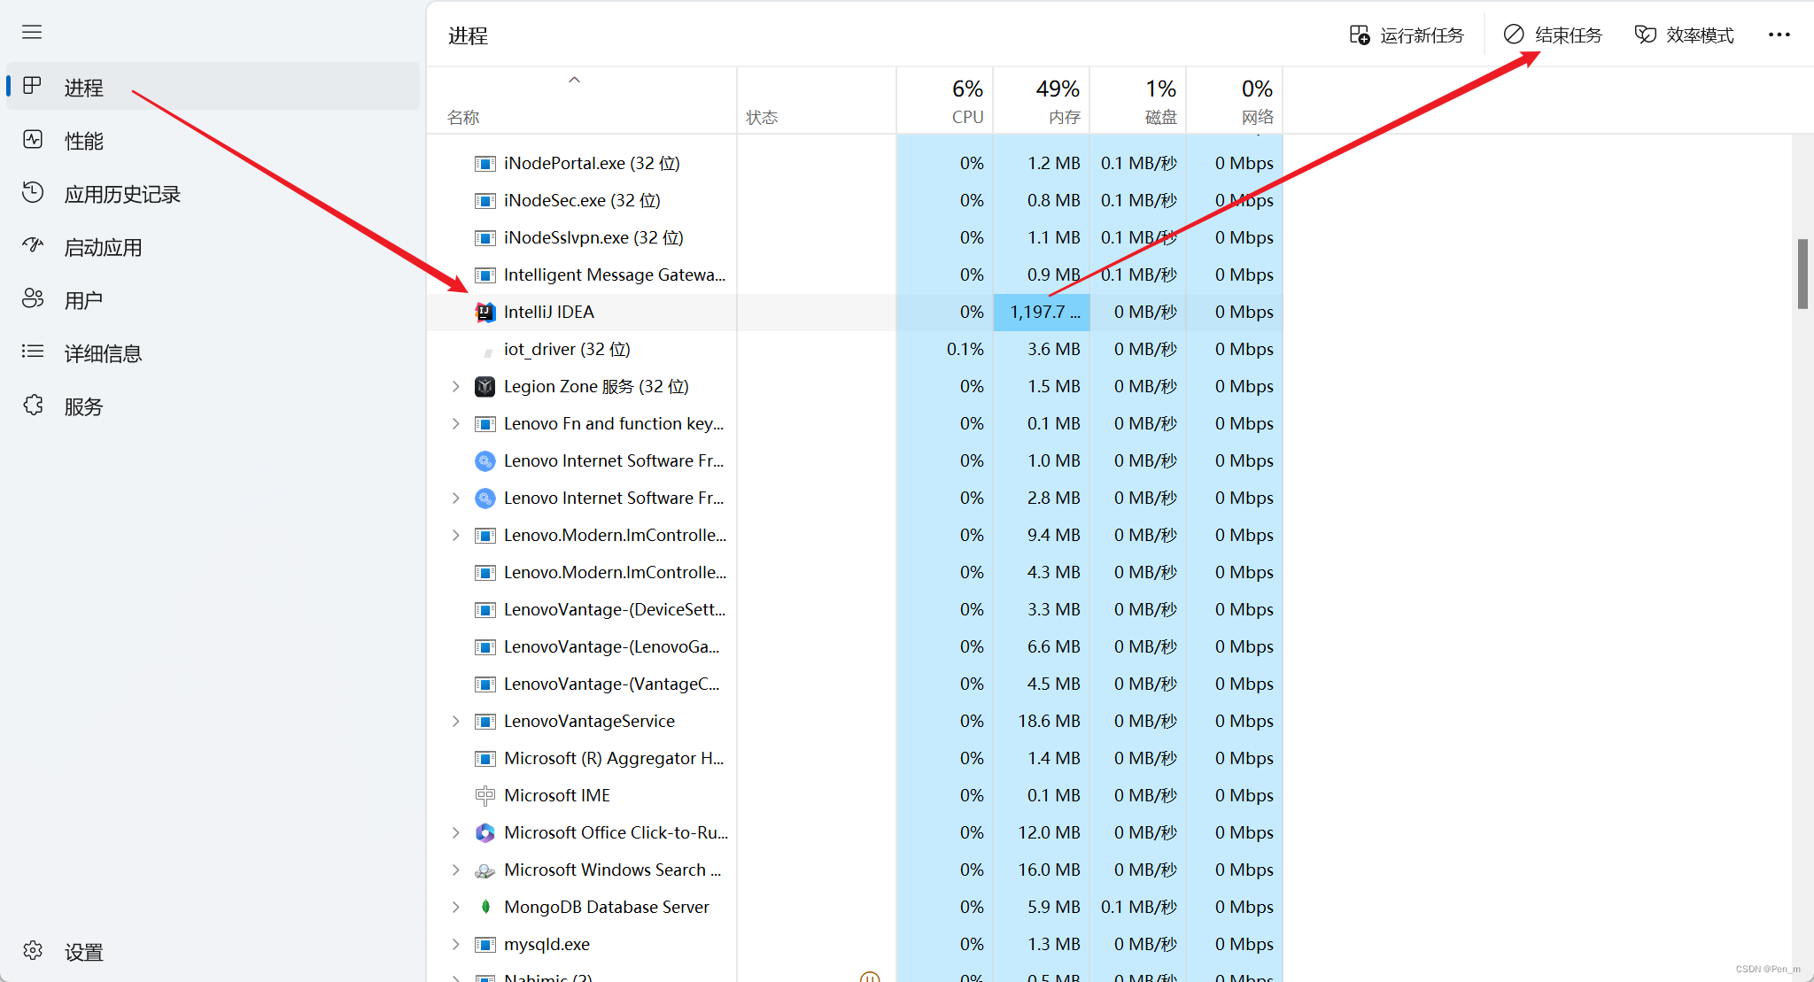Expand the MongoDB Database Server group
Image resolution: width=1814 pixels, height=982 pixels.
coord(455,908)
